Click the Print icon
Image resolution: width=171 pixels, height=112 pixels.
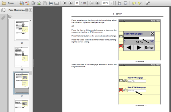[x=51, y=3]
